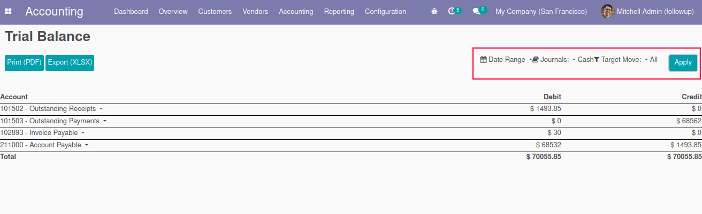Viewport: 702px width, 214px height.
Task: Open the conversations chat icon
Action: pos(476,11)
